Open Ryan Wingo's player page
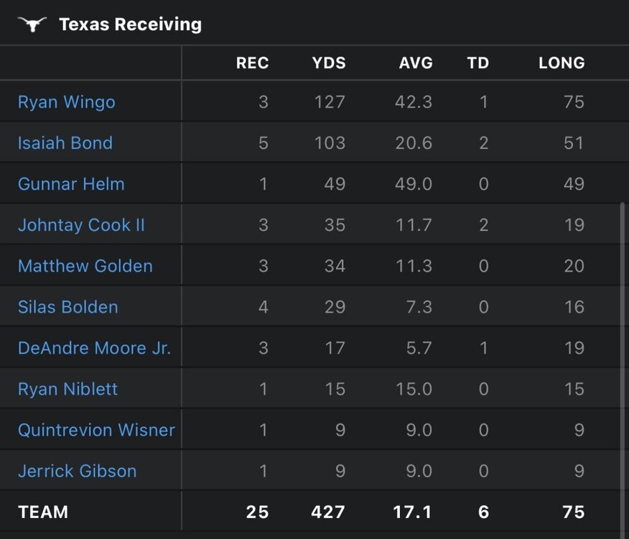 pos(66,102)
